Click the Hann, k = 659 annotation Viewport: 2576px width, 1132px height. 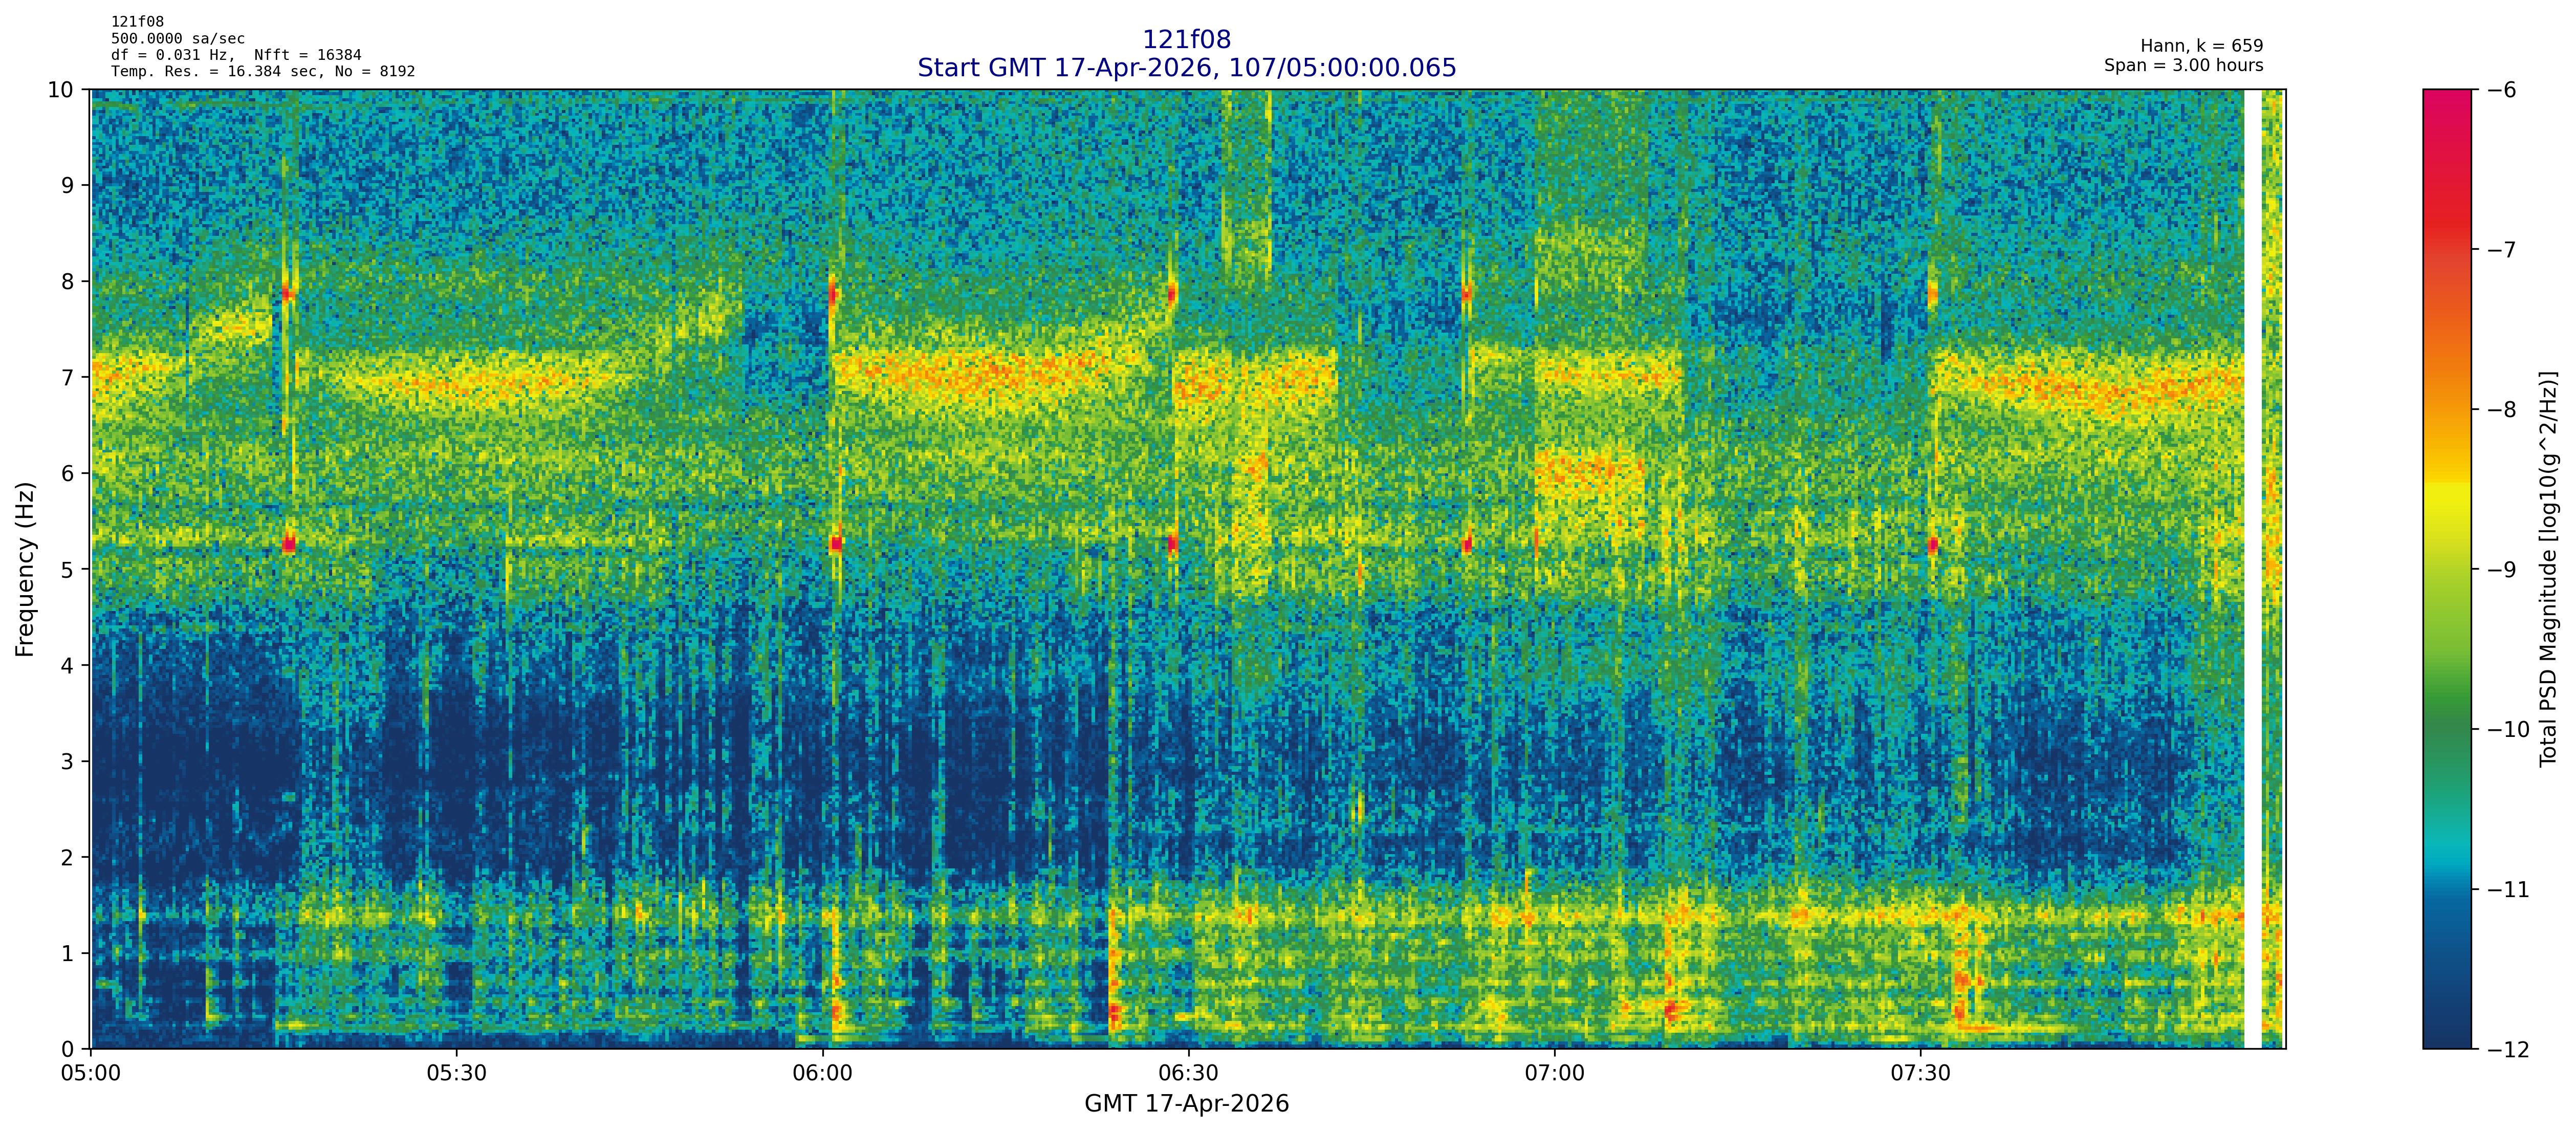(x=2201, y=46)
